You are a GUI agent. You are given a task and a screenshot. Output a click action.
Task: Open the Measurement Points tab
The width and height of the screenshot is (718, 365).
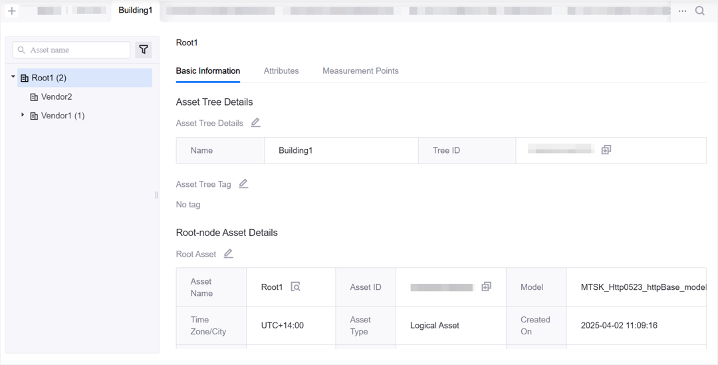tap(360, 71)
